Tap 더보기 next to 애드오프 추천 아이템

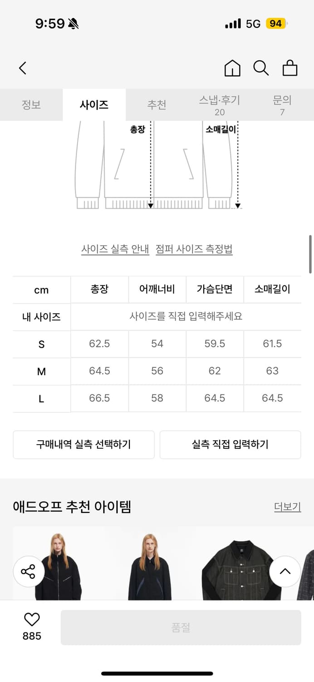pos(287,506)
